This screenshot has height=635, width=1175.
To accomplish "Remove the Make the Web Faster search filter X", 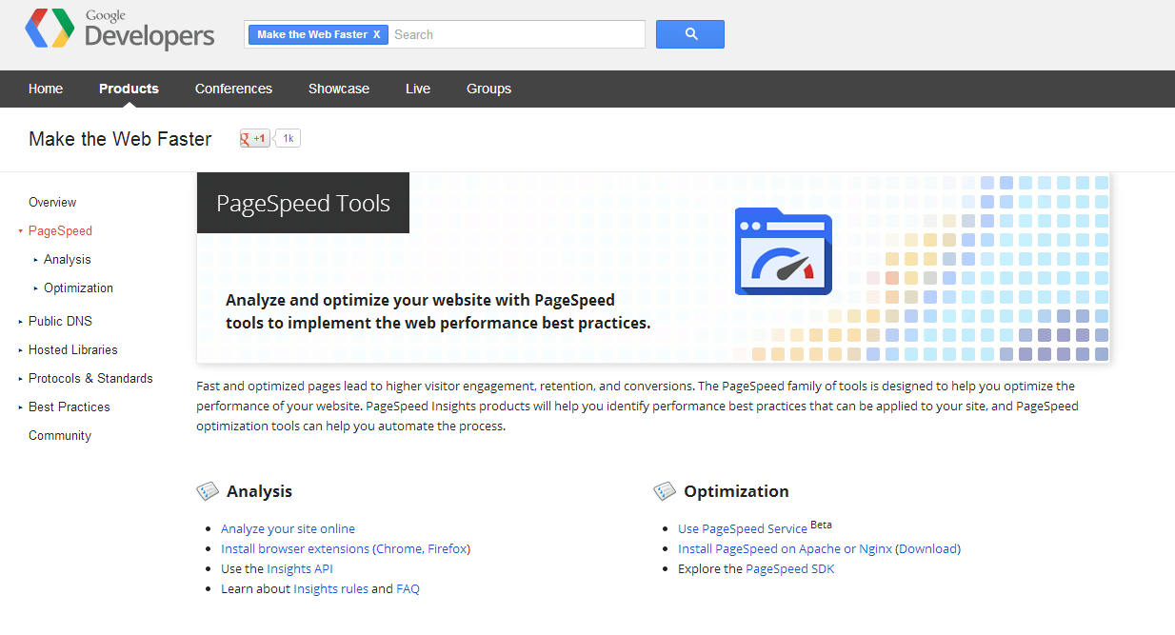I will (x=376, y=34).
